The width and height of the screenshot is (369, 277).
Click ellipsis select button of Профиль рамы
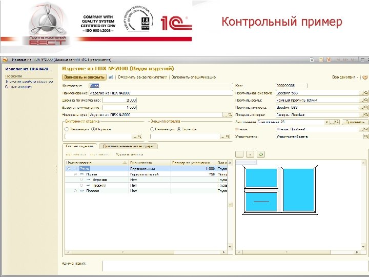pyautogui.click(x=361, y=101)
